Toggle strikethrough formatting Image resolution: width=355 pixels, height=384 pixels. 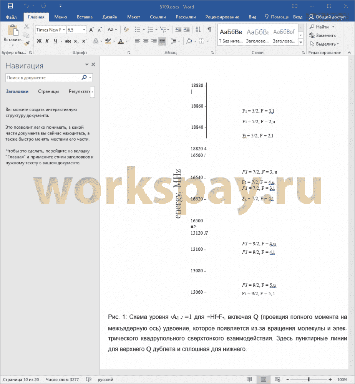tap(68, 41)
